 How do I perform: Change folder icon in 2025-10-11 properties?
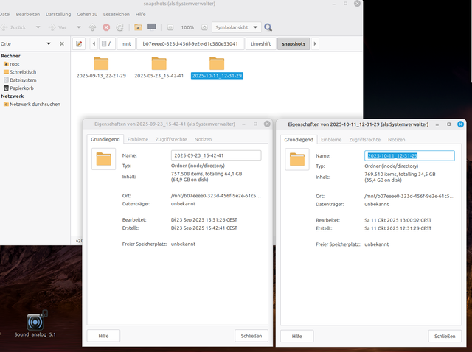[297, 159]
